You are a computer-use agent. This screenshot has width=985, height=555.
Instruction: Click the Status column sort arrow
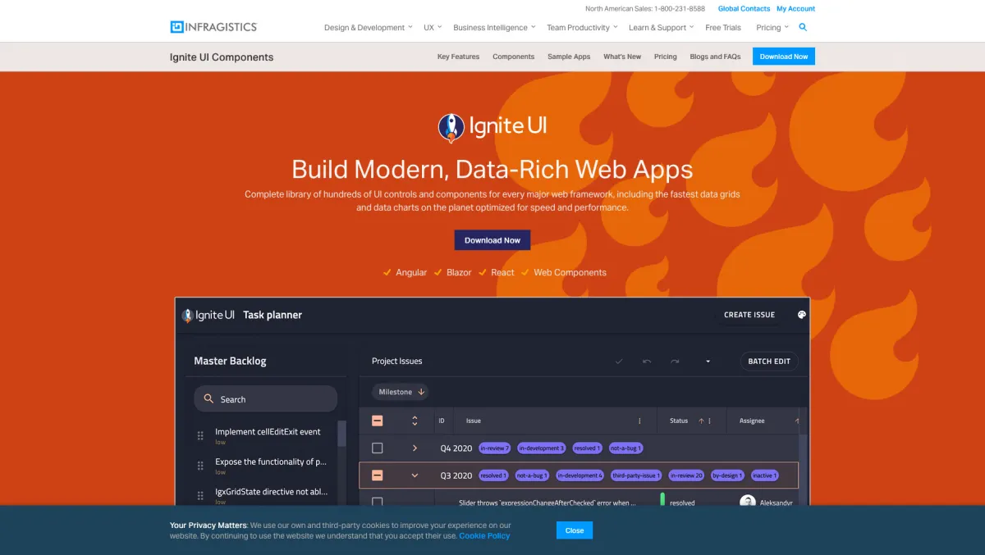pyautogui.click(x=701, y=421)
